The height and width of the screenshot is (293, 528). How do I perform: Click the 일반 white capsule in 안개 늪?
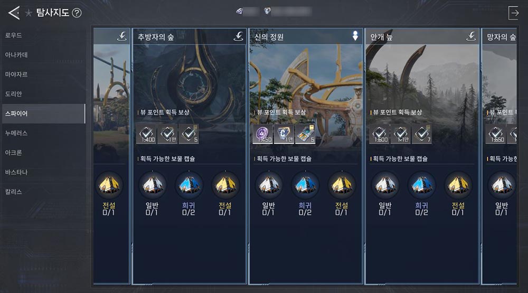tap(385, 185)
